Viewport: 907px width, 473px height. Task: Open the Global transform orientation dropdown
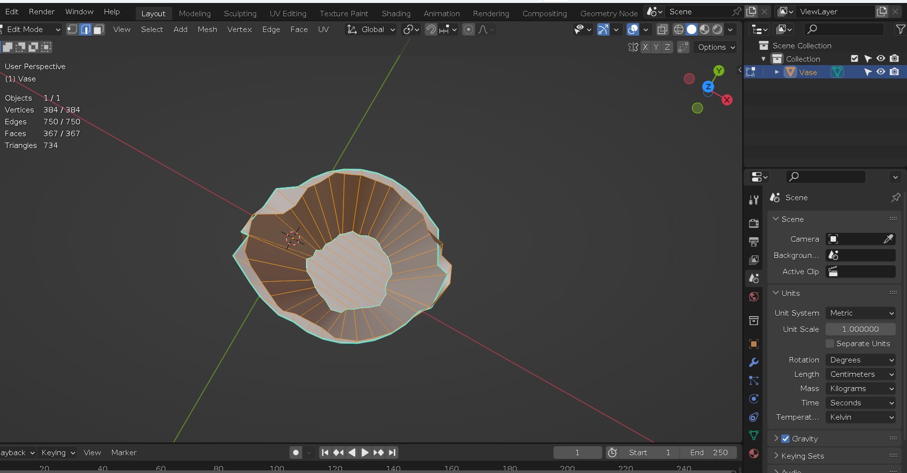click(371, 30)
